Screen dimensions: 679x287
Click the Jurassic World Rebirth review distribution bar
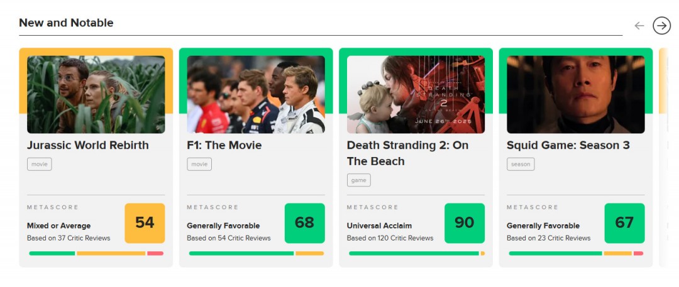[96, 253]
